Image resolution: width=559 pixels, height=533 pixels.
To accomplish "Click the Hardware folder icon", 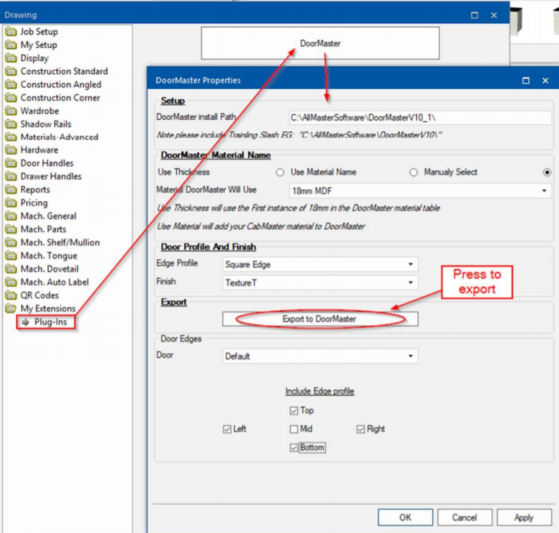I will 11,150.
